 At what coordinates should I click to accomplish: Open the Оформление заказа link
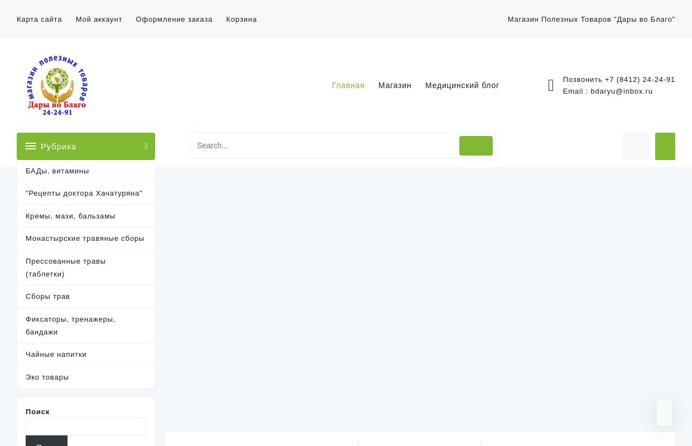[x=174, y=19]
